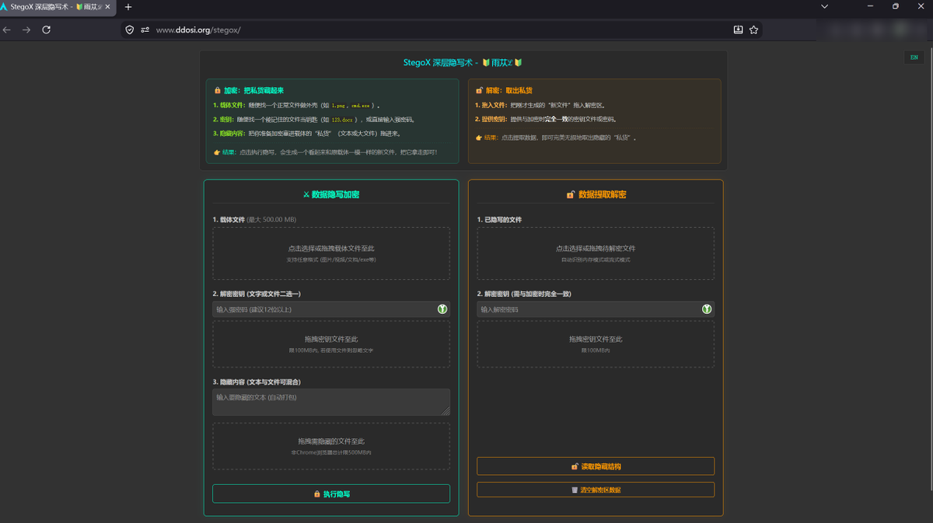This screenshot has width=933, height=523.
Task: Switch language with the EN toggle
Action: click(x=914, y=58)
